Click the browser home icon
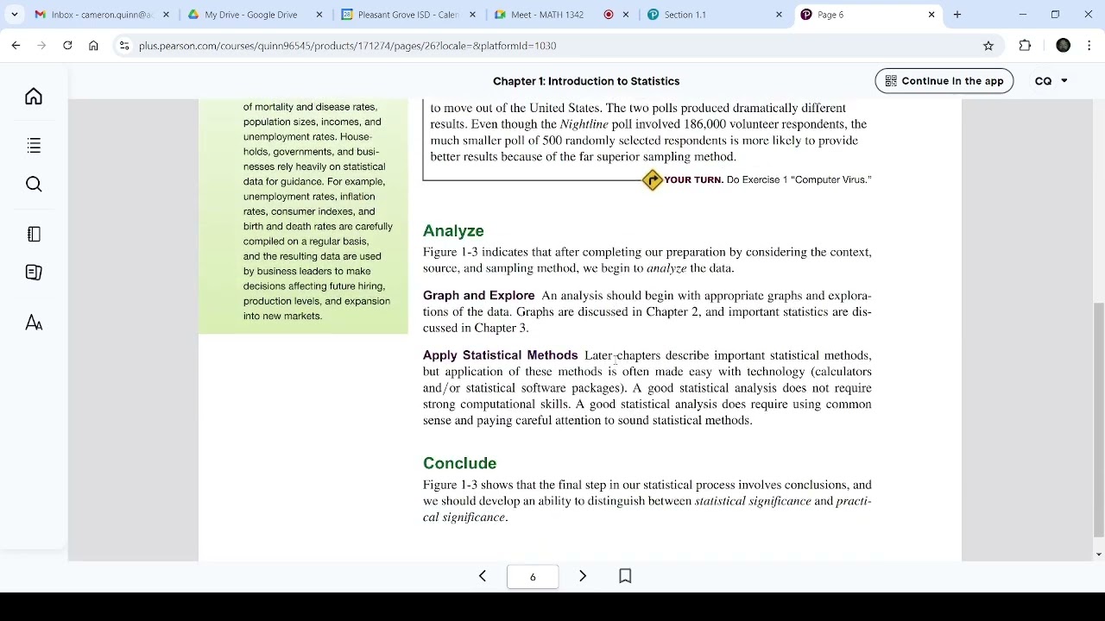The image size is (1105, 621). click(x=93, y=46)
